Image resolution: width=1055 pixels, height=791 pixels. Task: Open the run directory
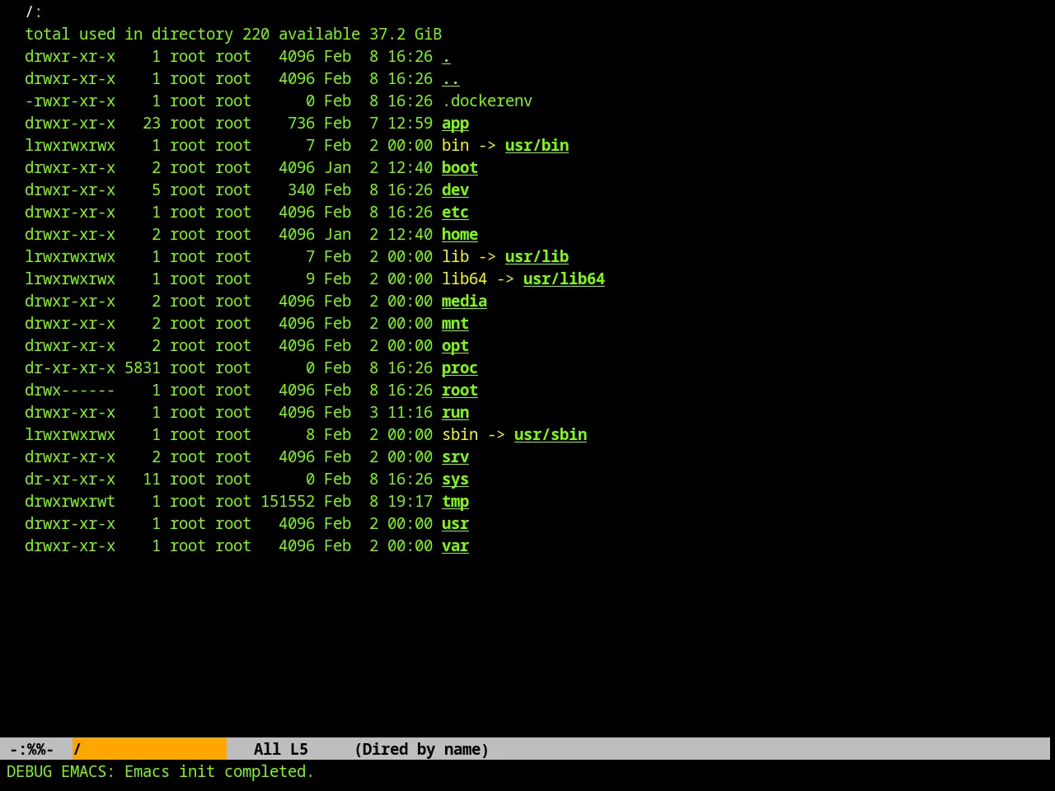pos(455,413)
